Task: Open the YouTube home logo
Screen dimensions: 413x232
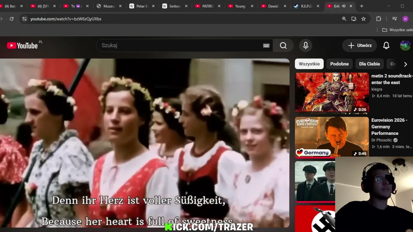Action: [22, 45]
